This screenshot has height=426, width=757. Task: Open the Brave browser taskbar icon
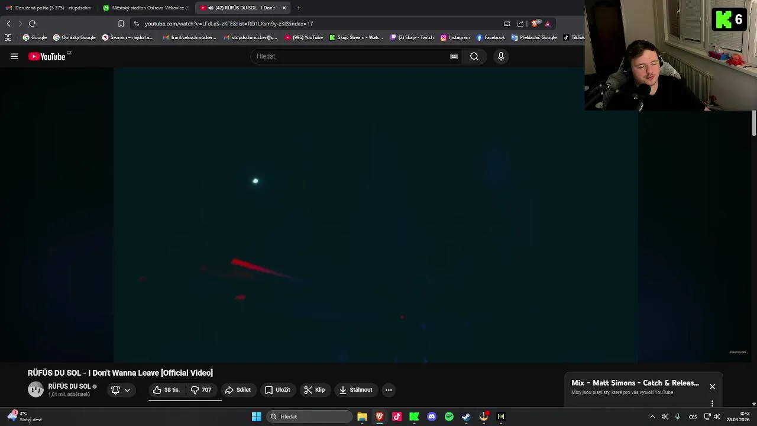coord(380,417)
